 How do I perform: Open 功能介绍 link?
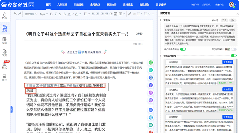click(195, 5)
